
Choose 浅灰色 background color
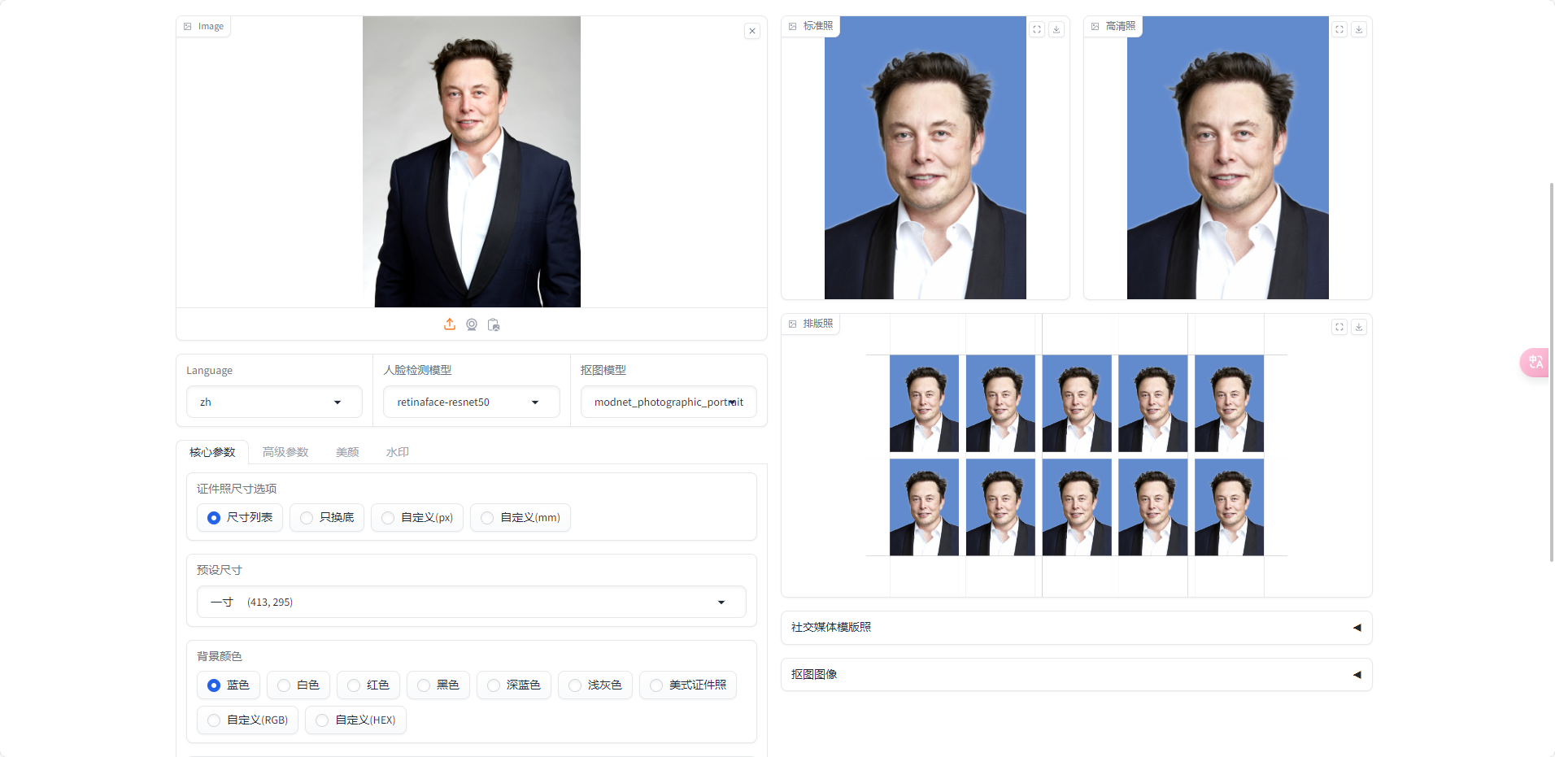(x=595, y=685)
